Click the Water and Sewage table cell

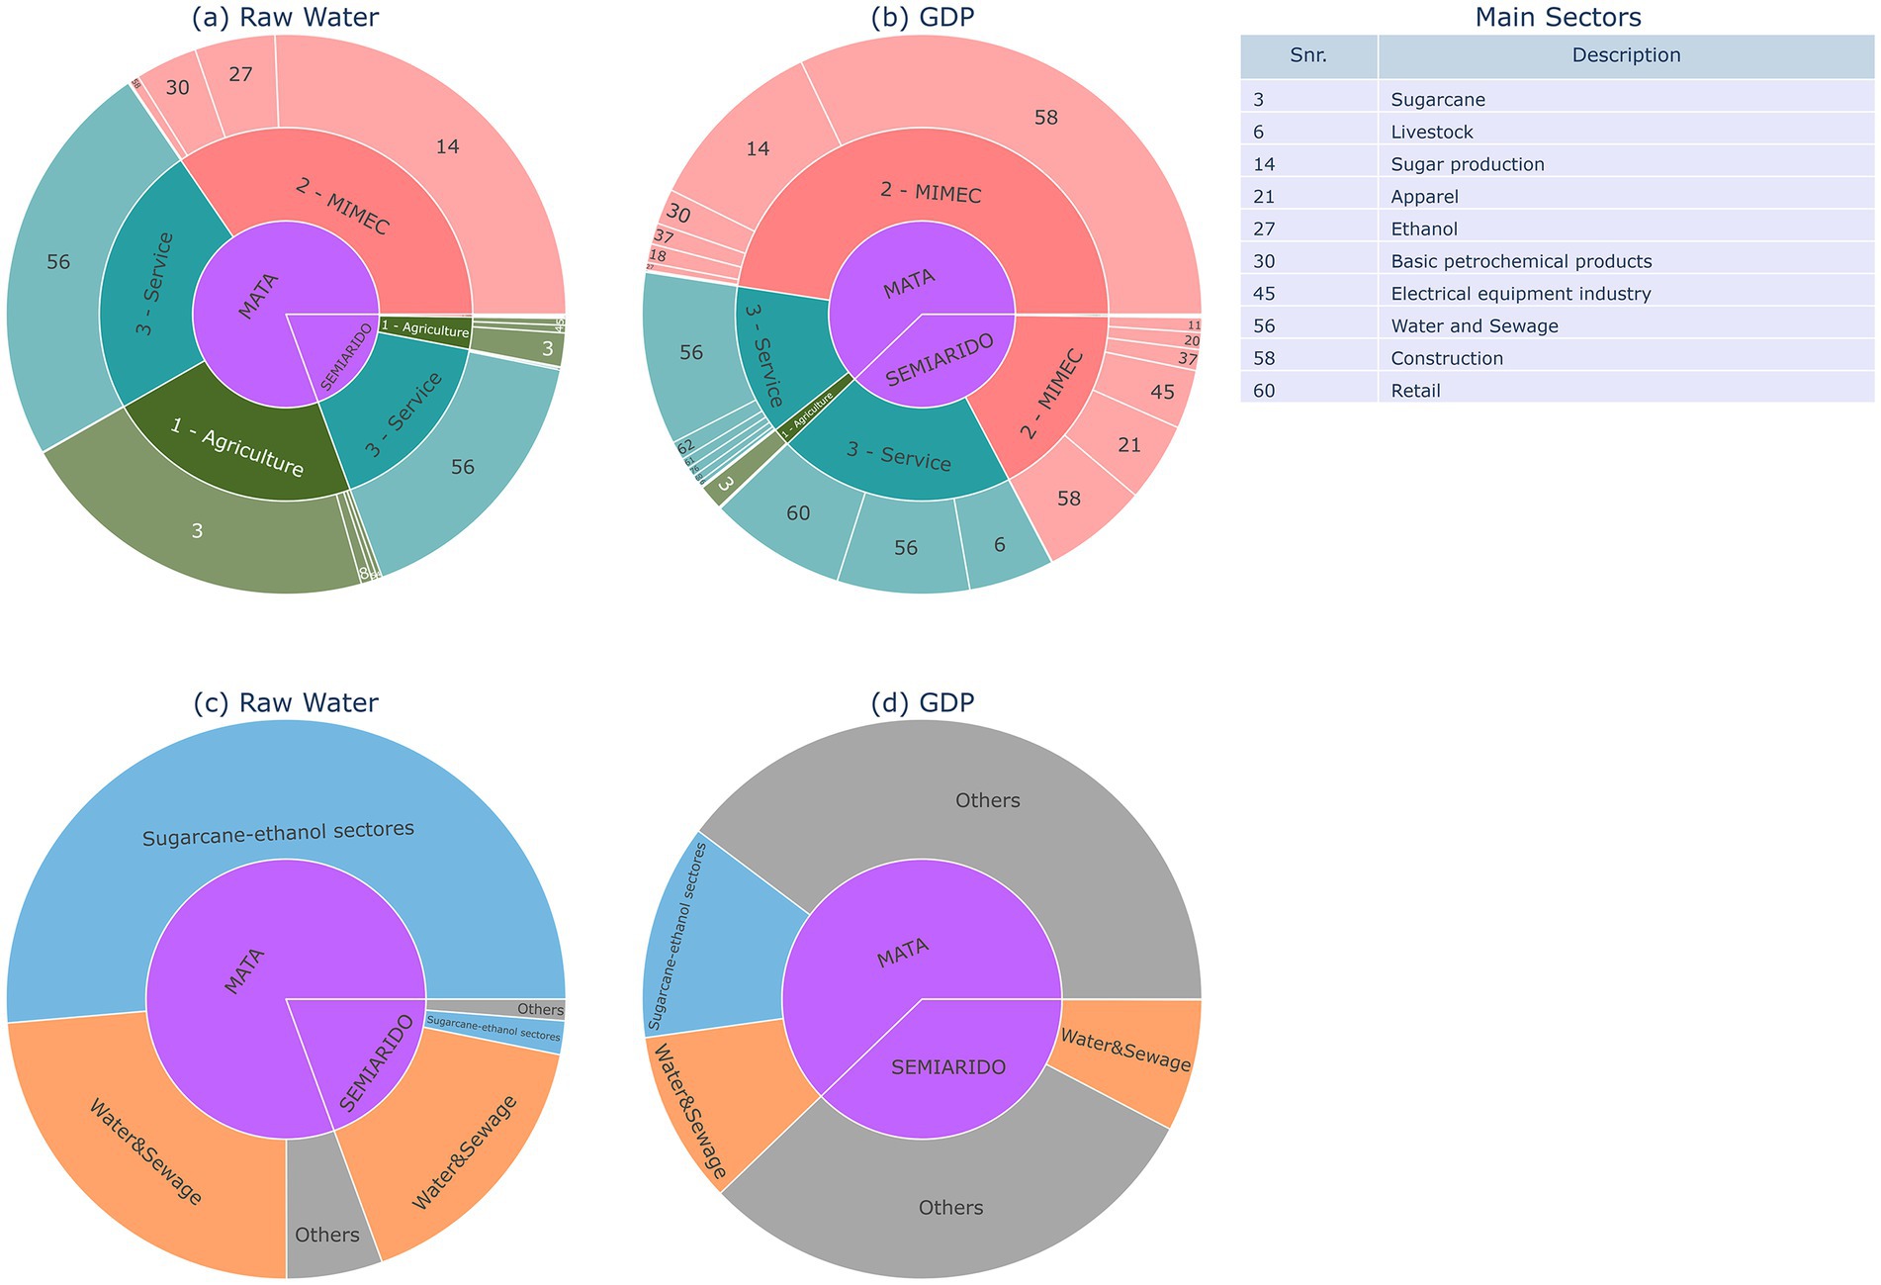(x=1626, y=326)
